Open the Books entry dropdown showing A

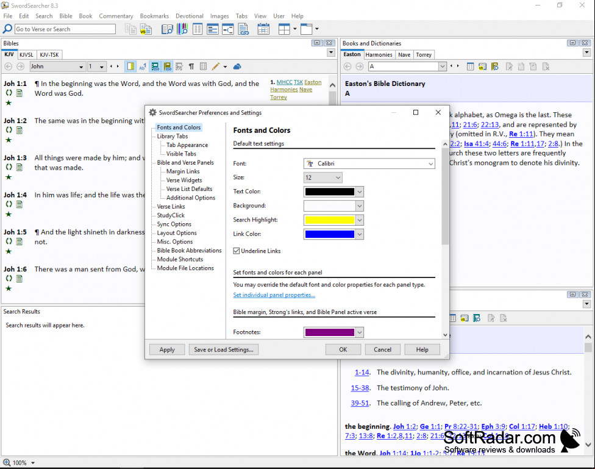click(x=407, y=66)
